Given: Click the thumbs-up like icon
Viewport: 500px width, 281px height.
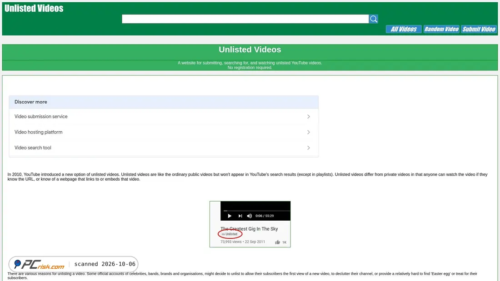Looking at the screenshot, I should click(277, 242).
